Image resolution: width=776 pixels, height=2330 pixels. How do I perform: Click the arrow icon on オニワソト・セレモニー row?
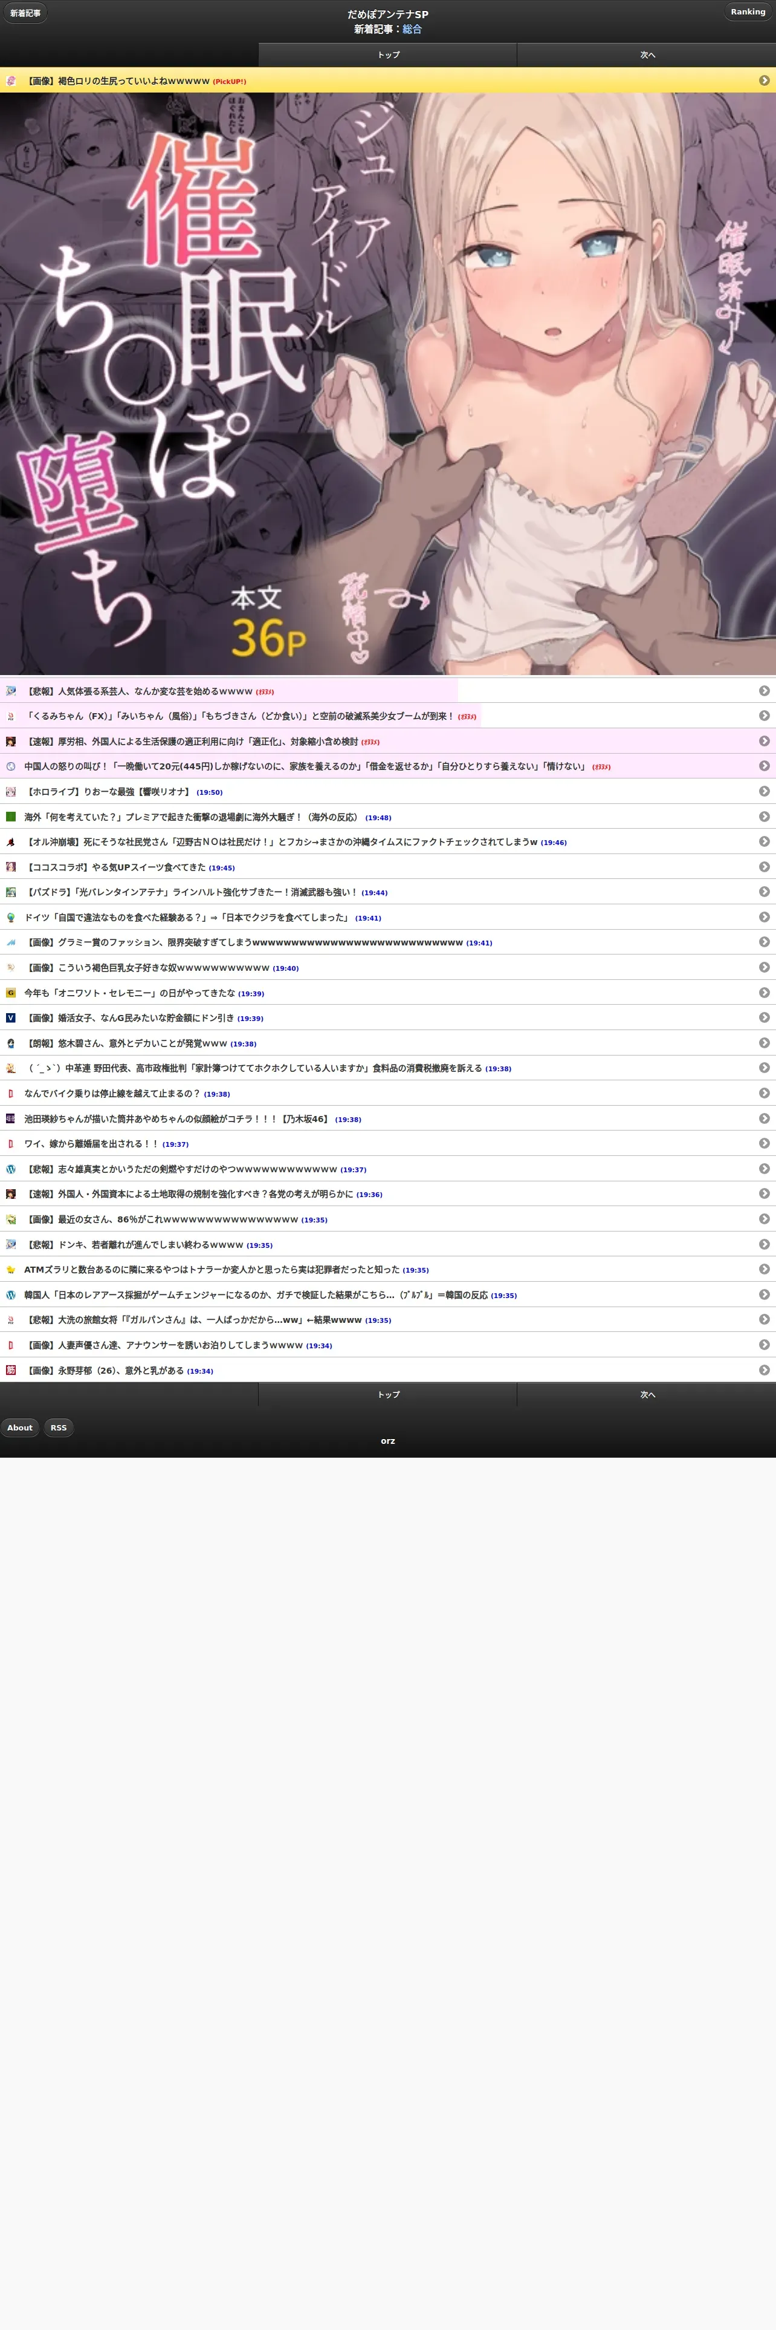click(x=765, y=993)
